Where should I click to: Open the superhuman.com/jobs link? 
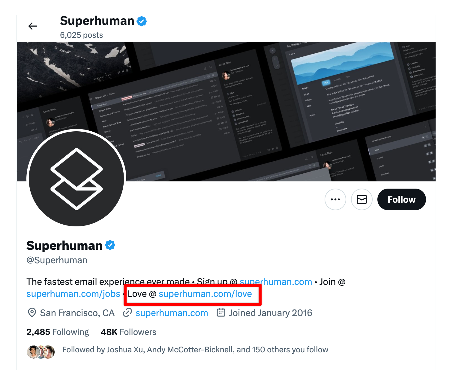coord(73,294)
